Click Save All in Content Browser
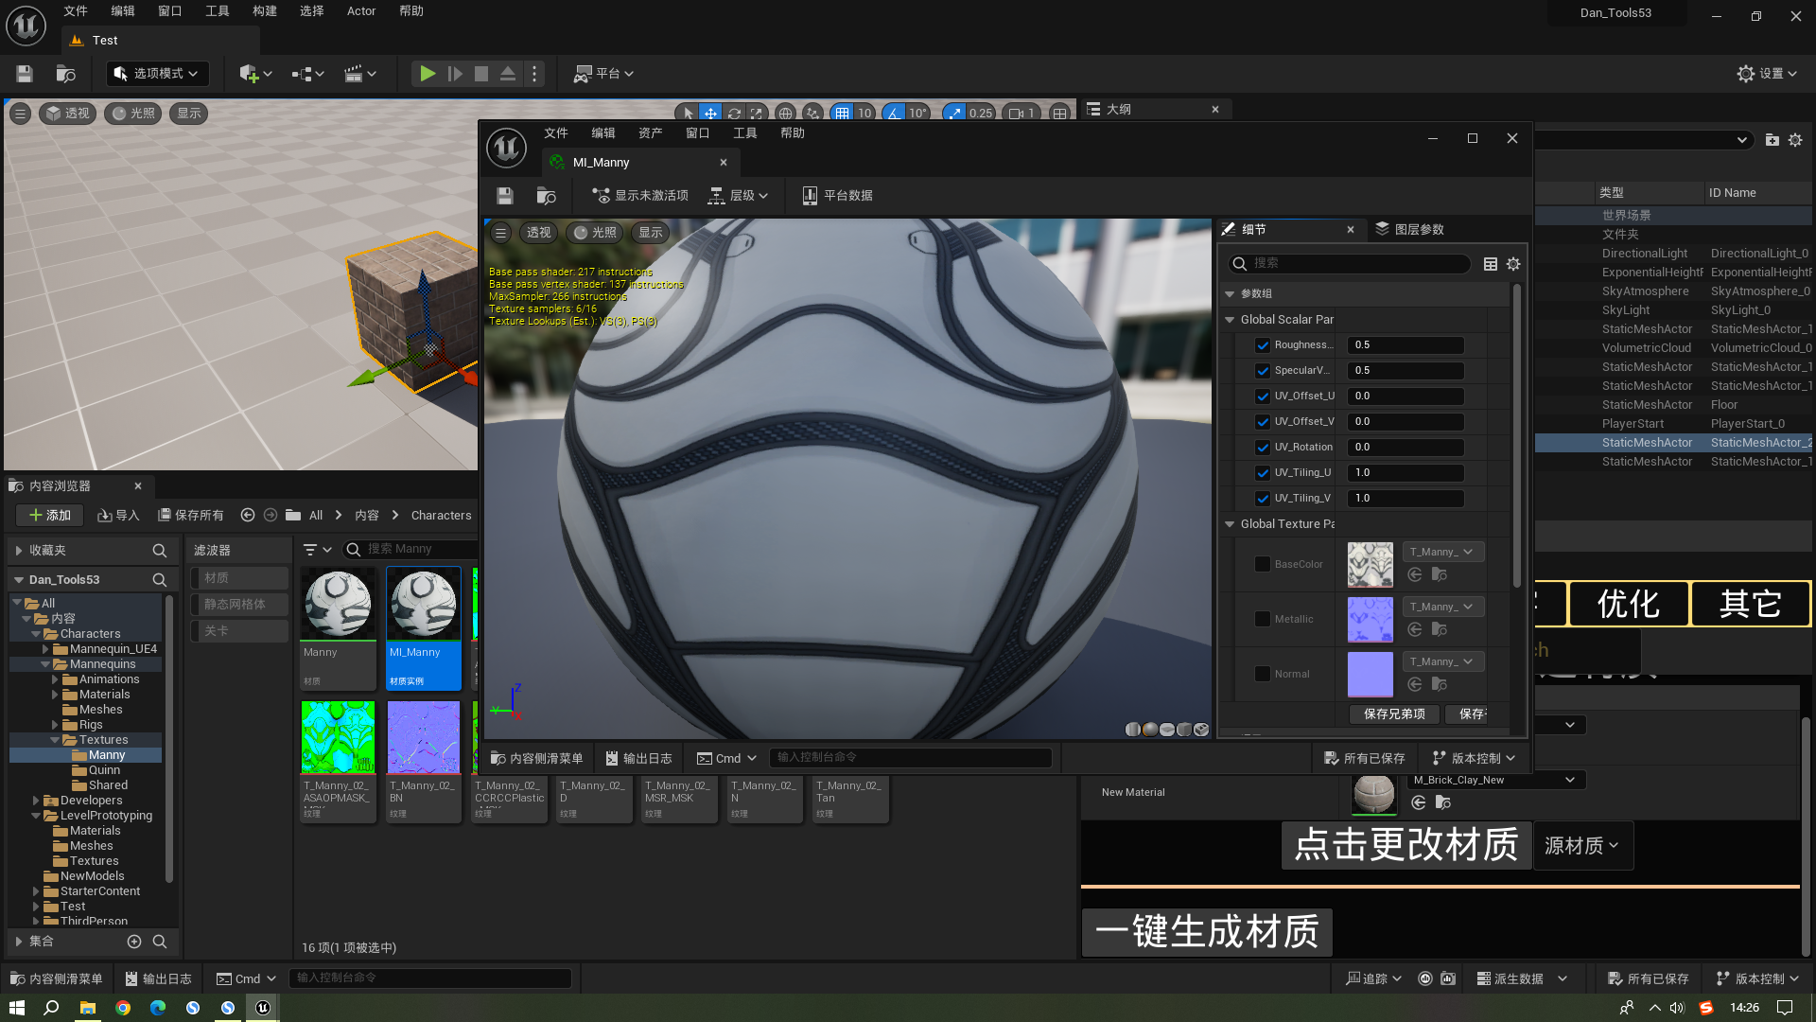The height and width of the screenshot is (1022, 1816). (x=191, y=516)
